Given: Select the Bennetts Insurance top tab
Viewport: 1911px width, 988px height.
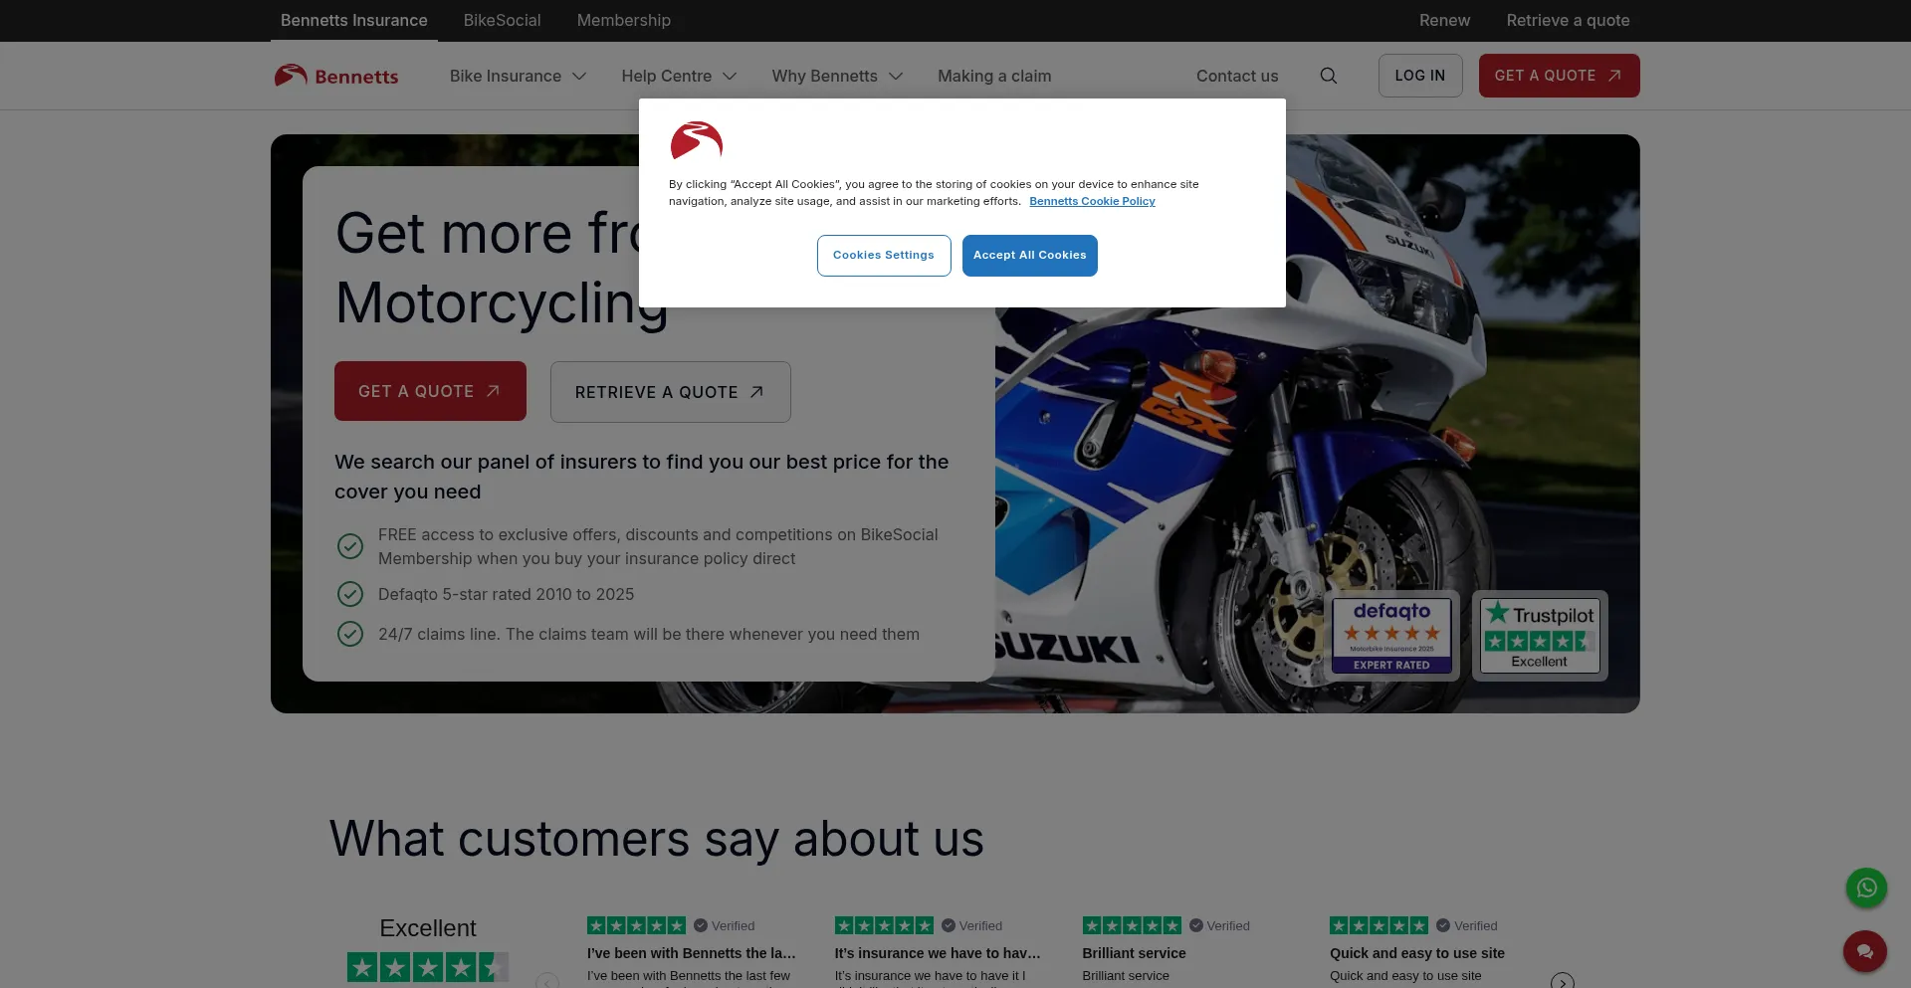Looking at the screenshot, I should [354, 21].
